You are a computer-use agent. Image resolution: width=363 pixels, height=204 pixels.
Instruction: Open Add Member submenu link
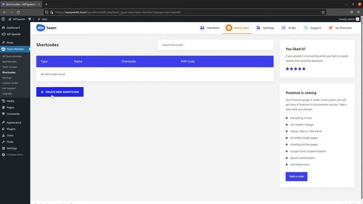pos(10,62)
